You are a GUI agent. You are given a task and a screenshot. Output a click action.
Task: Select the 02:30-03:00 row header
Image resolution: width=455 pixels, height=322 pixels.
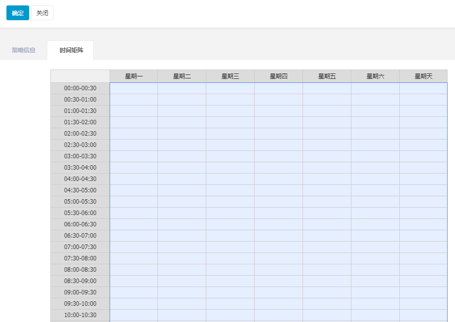click(x=80, y=144)
